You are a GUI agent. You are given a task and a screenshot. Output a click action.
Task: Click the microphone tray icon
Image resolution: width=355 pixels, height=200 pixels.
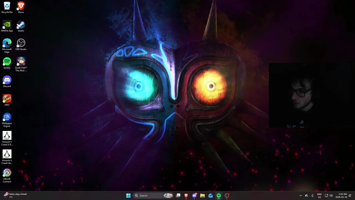[x=313, y=196]
